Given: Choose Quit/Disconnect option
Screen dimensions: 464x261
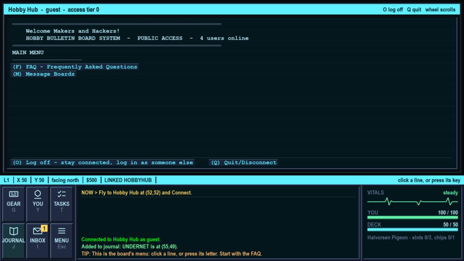Looking at the screenshot, I should point(243,163).
